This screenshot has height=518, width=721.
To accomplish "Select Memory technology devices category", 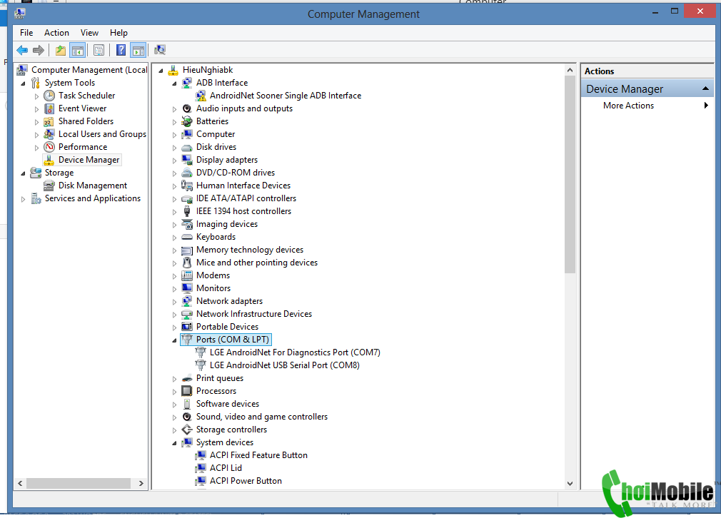I will 250,250.
